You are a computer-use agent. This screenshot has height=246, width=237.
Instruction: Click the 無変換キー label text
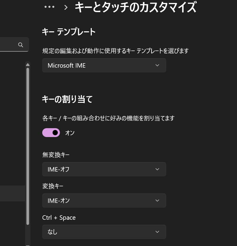(x=56, y=155)
